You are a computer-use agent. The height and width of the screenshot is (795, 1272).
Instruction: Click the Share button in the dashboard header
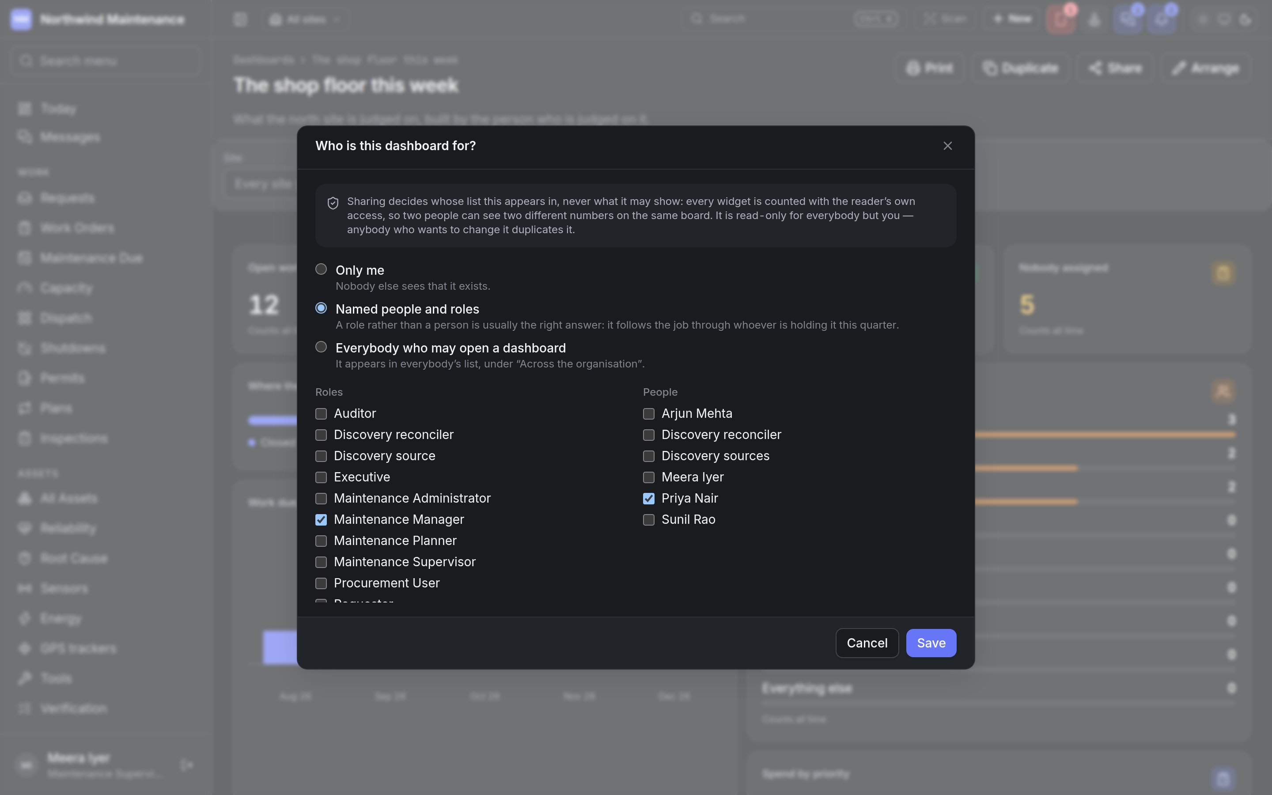(1115, 68)
